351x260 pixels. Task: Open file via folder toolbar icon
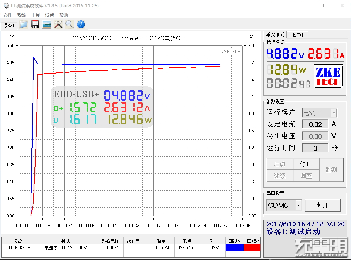pyautogui.click(x=24, y=24)
